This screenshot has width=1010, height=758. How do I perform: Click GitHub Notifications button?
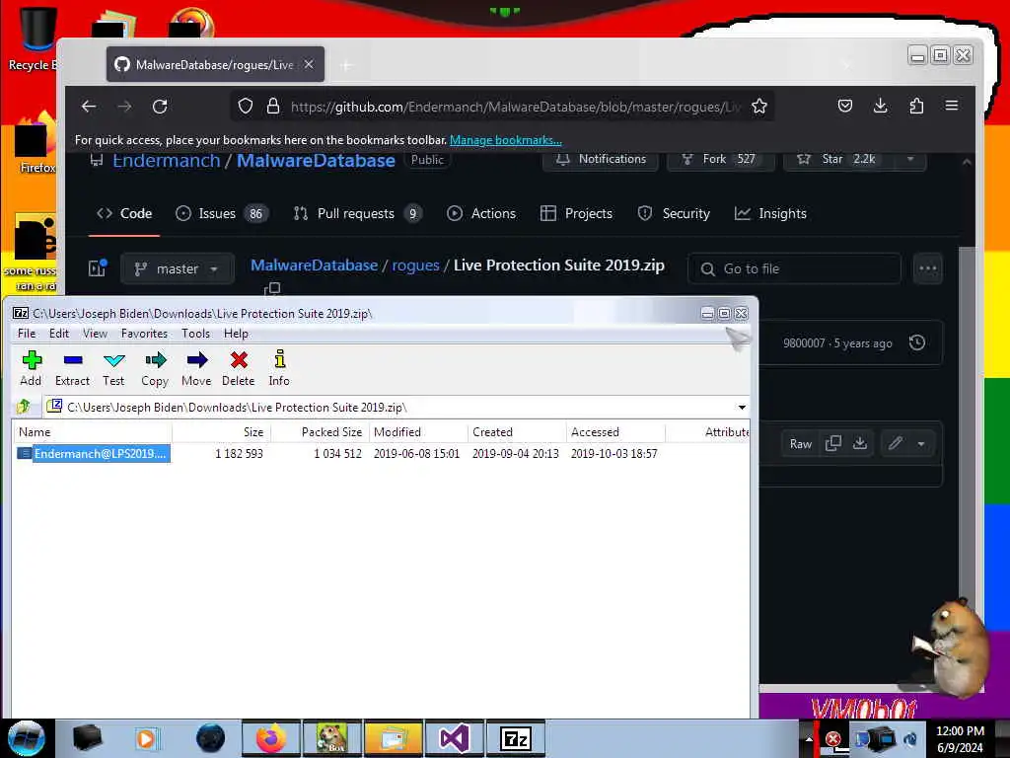(601, 159)
